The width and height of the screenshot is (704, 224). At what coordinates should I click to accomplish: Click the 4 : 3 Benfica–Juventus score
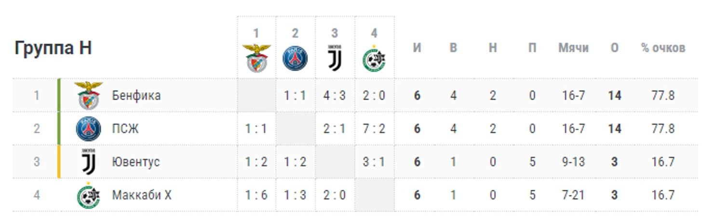click(x=335, y=95)
